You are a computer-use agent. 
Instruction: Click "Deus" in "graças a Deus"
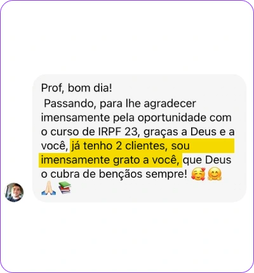(204, 131)
